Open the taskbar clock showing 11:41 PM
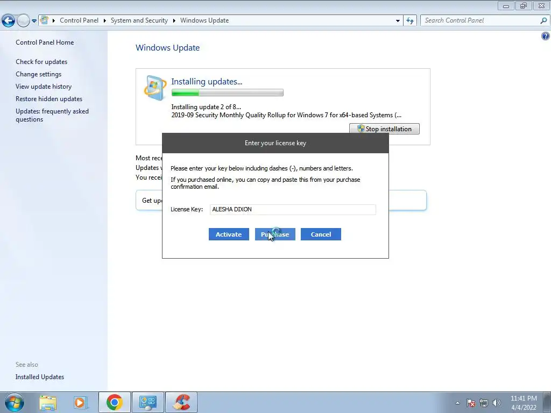Screen dimensions: 551x413 pos(524,403)
